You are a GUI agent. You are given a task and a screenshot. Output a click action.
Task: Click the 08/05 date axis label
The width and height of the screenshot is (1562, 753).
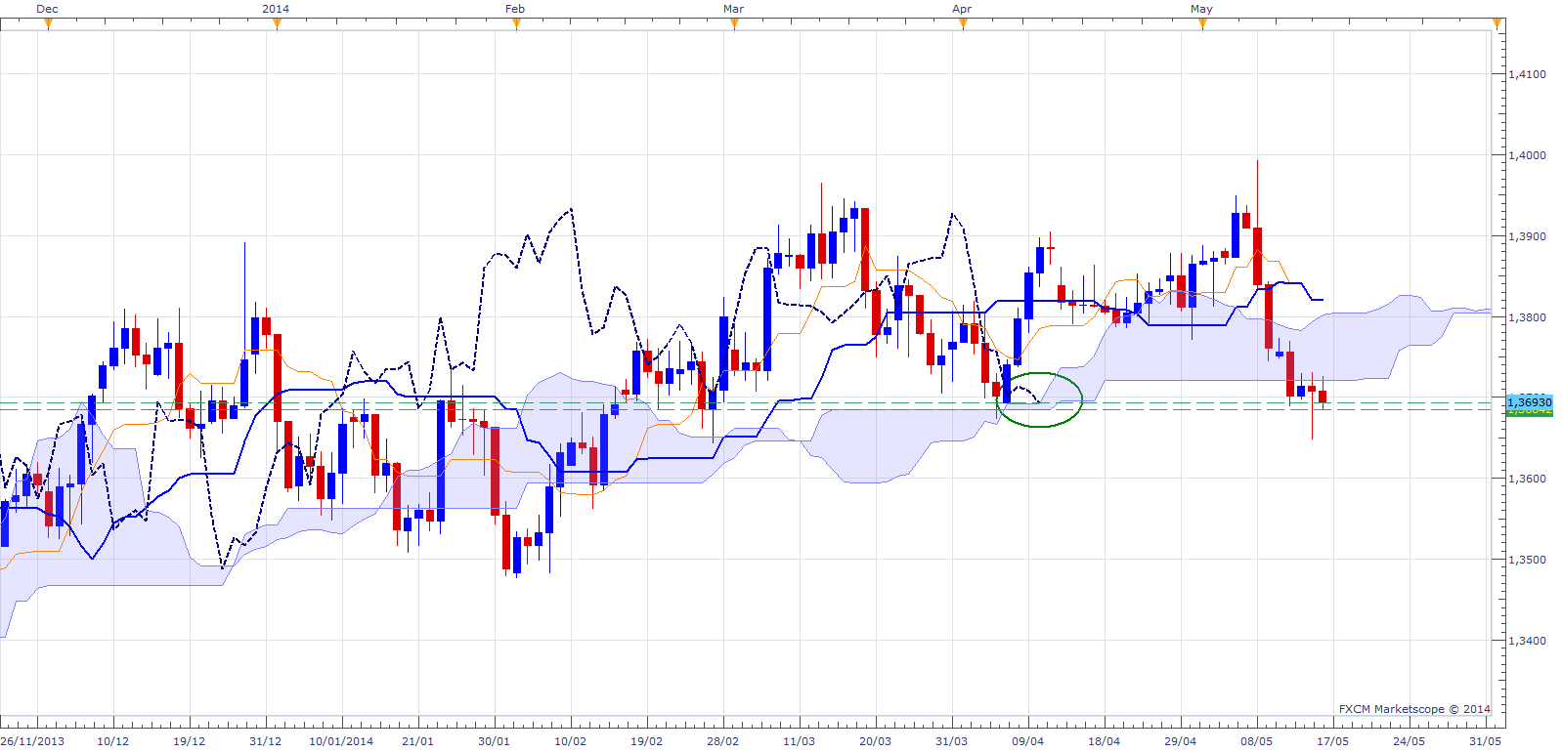[x=1256, y=741]
